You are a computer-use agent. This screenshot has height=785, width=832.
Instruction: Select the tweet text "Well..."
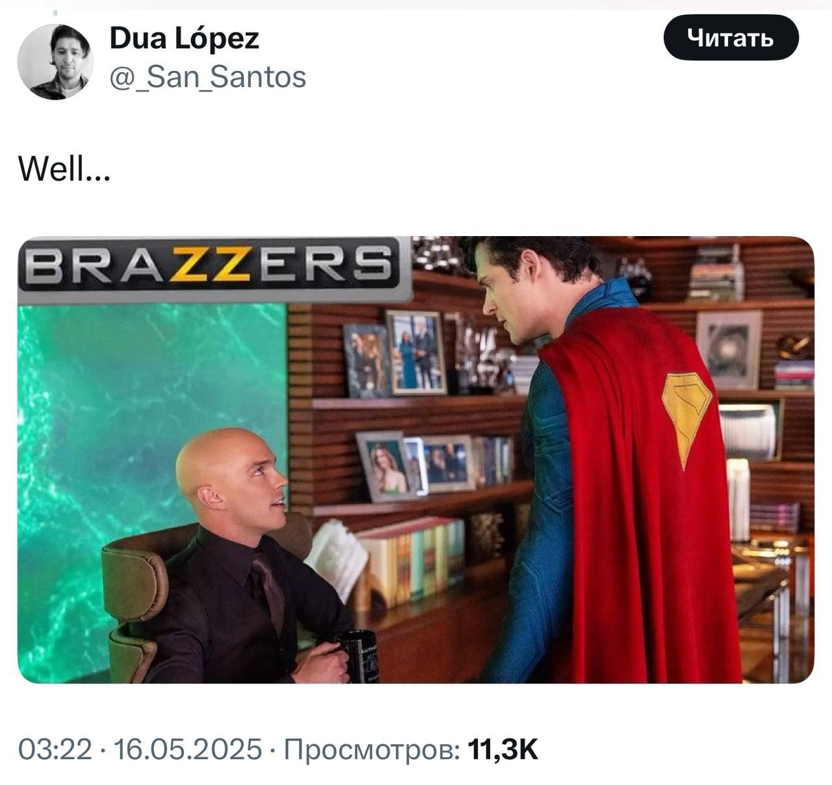64,170
